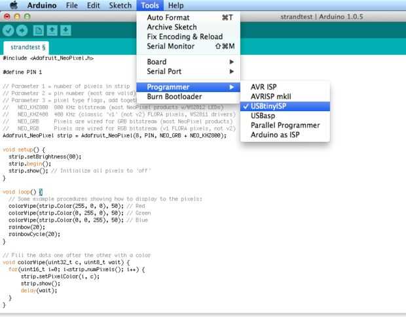Choose Archive Sketch menu entry
Screen dimensions: 406x317
[188, 27]
